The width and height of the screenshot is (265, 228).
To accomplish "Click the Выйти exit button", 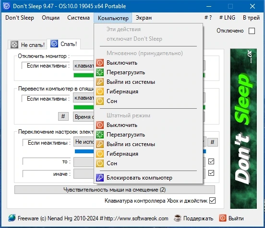I will tap(236, 218).
